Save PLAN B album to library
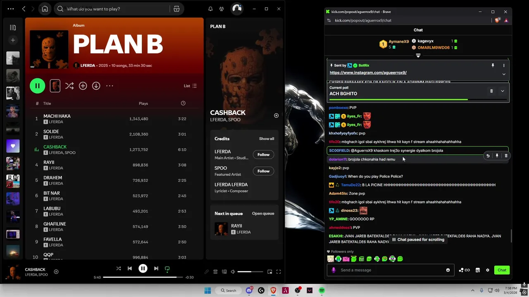The height and width of the screenshot is (297, 529). pos(83,86)
